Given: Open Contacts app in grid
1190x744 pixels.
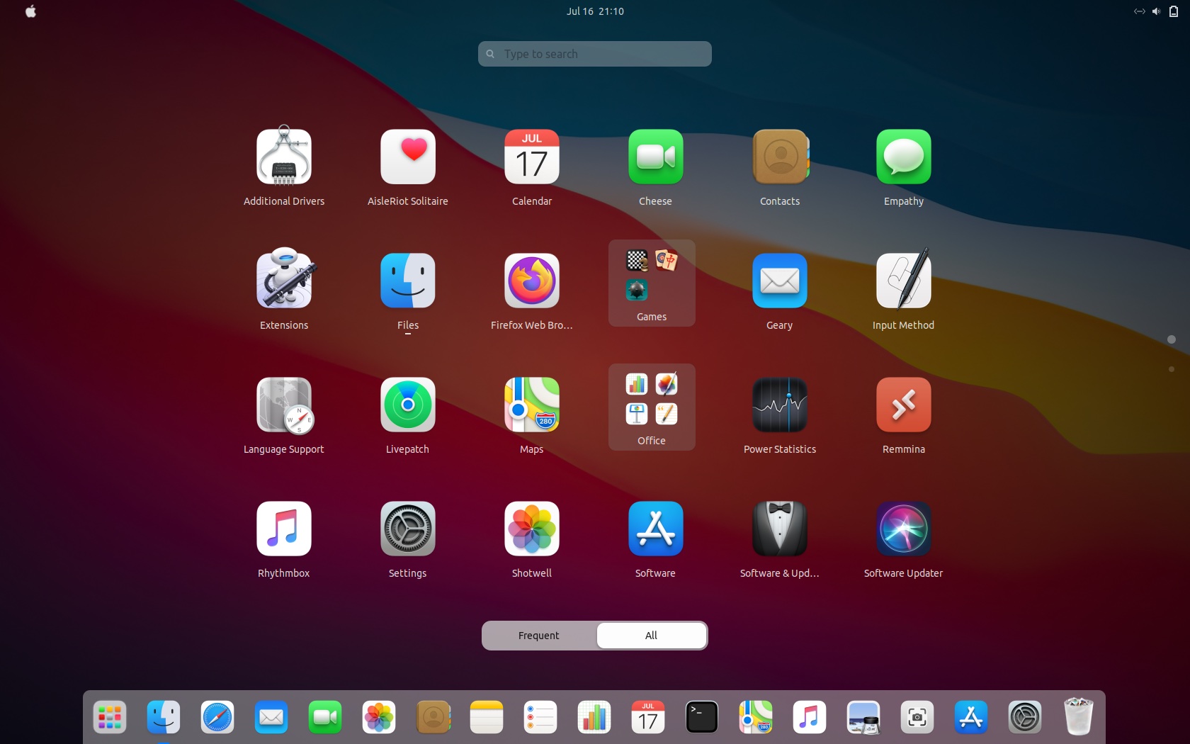Looking at the screenshot, I should pos(780,157).
